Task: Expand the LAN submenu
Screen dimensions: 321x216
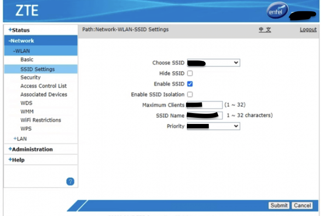Action: (x=20, y=139)
